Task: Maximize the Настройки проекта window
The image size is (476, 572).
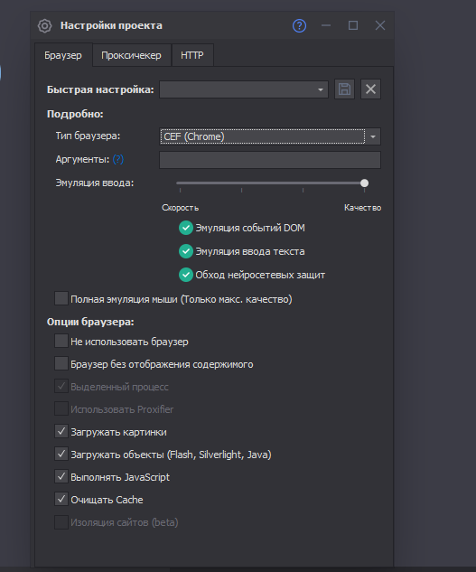Action: [353, 25]
